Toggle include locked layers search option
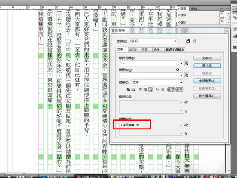This screenshot has width=237, height=178. [128, 90]
